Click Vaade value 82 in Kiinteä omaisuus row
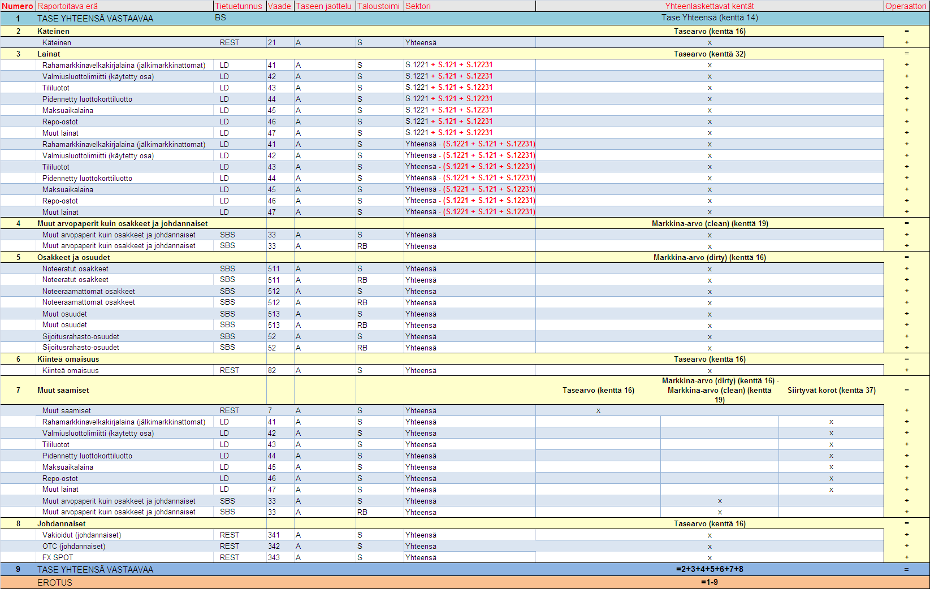The image size is (930, 589). tap(272, 370)
